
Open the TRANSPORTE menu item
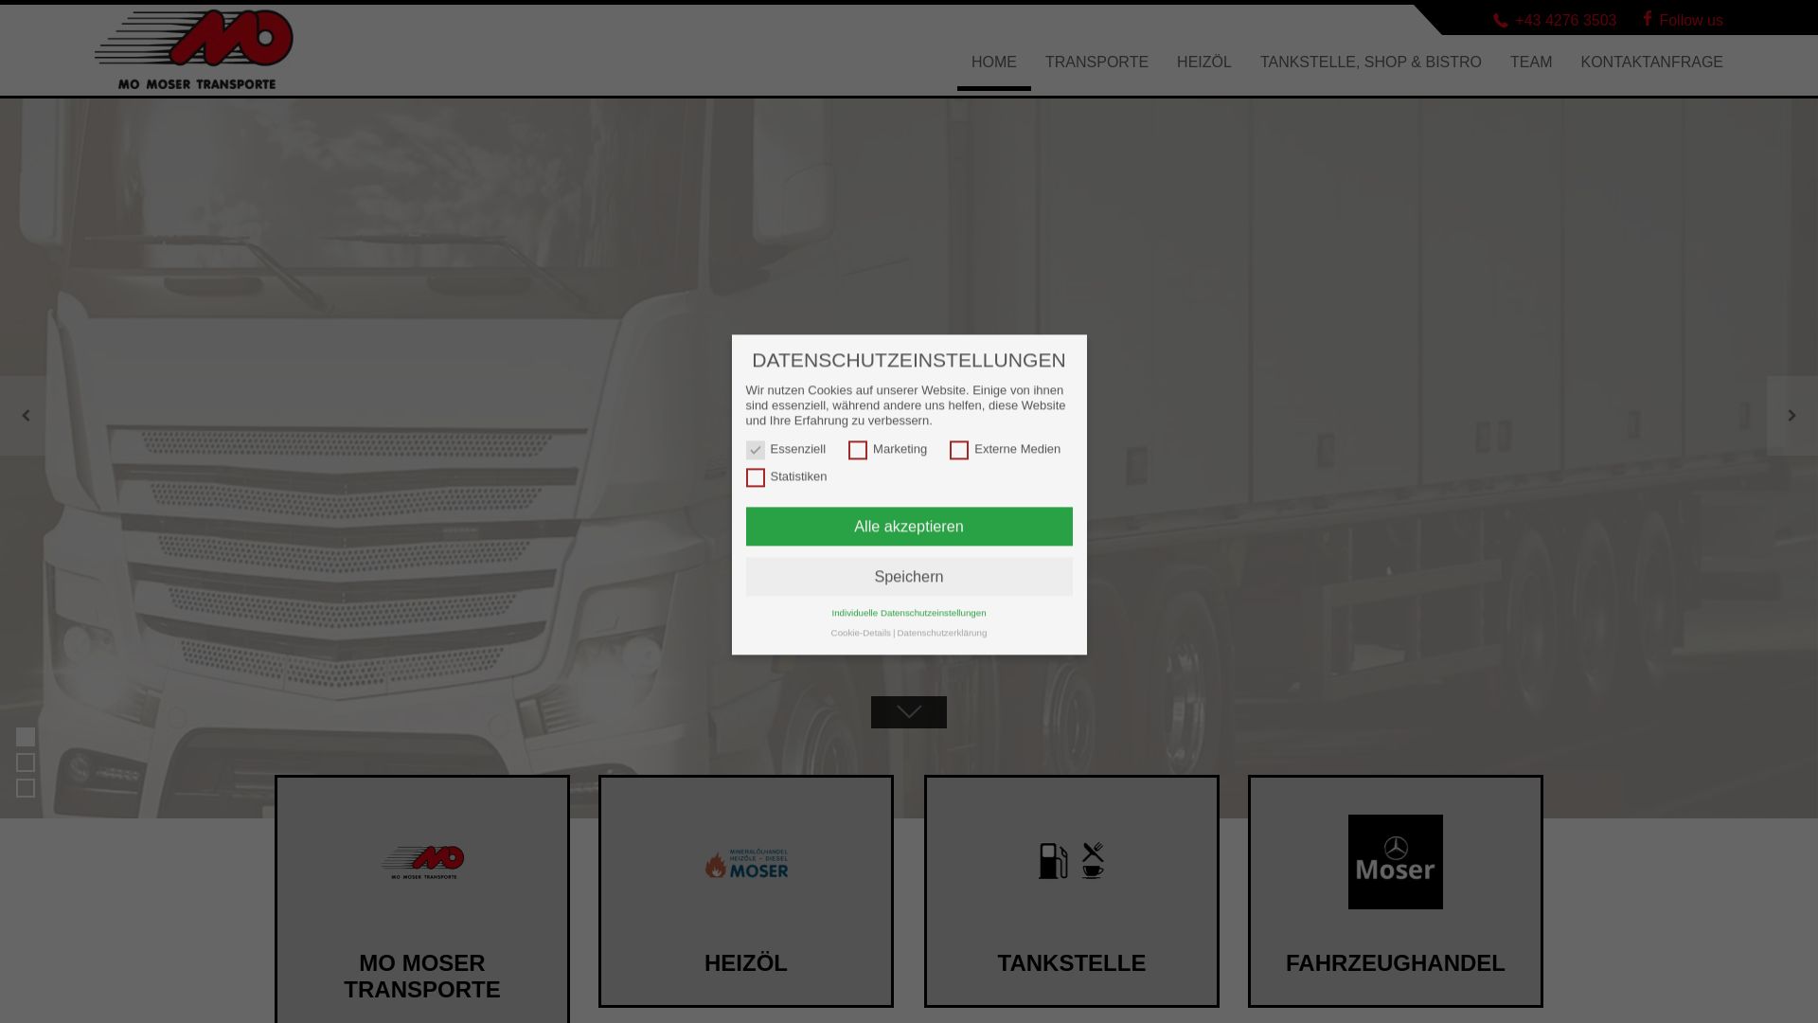pos(1096,63)
